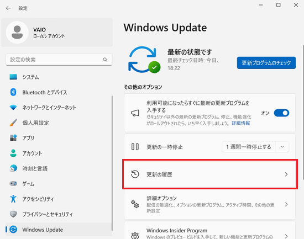The image size is (304, 239).
Task: Click その他のオプション heading
Action: click(x=143, y=87)
